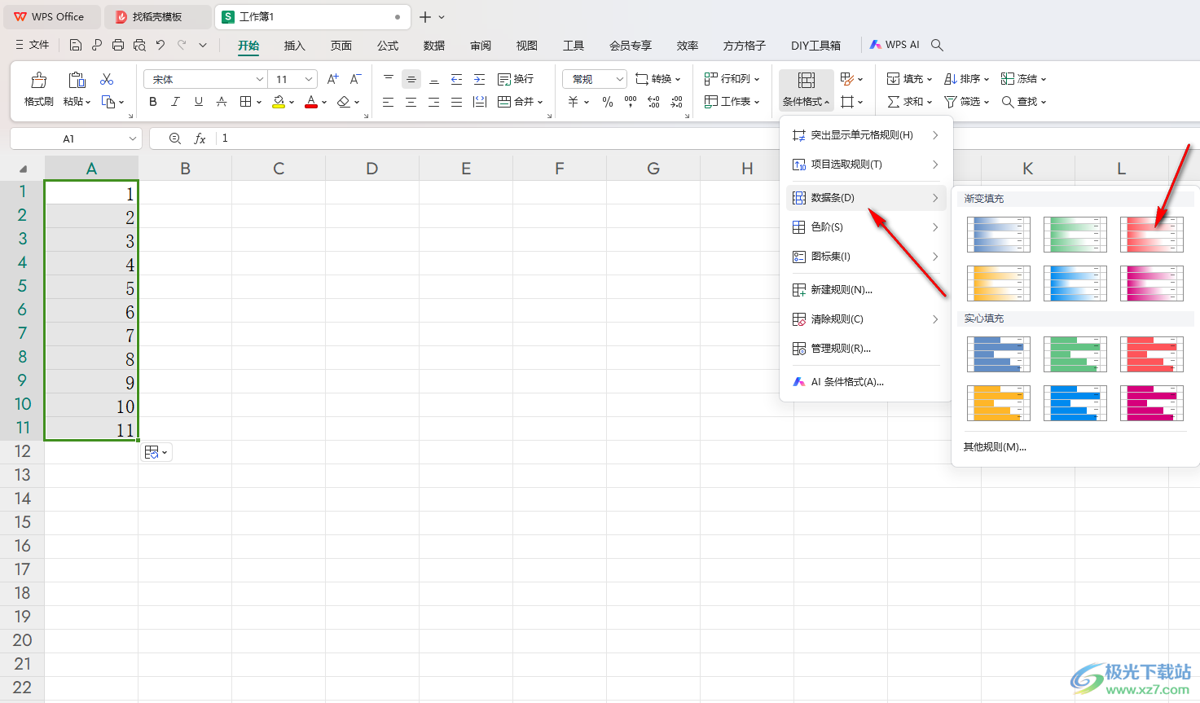Open Highlight Cell Rules (突出显示单元格规则) submenu
This screenshot has width=1200, height=703.
[x=866, y=135]
